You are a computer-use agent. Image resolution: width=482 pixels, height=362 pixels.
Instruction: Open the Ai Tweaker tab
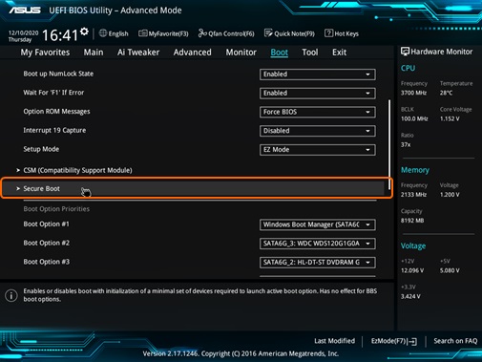tap(138, 53)
